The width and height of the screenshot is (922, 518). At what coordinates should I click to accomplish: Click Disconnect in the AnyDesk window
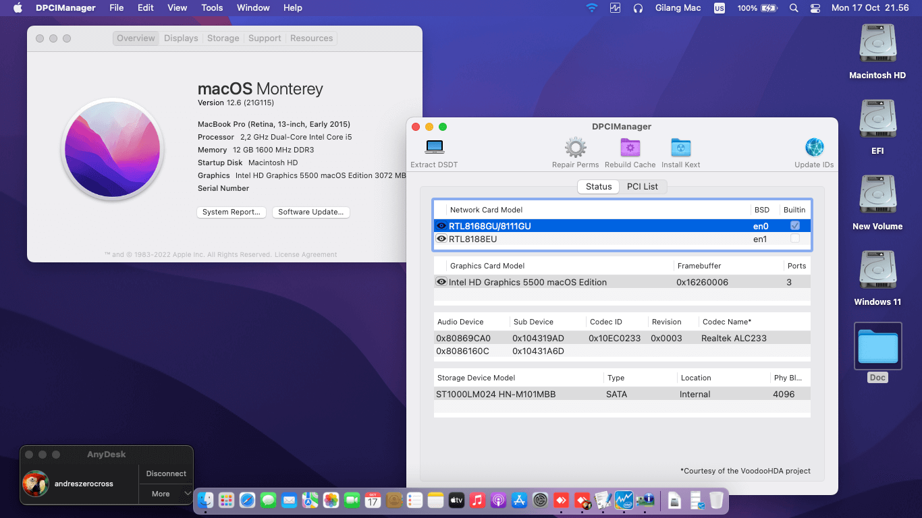pyautogui.click(x=165, y=473)
